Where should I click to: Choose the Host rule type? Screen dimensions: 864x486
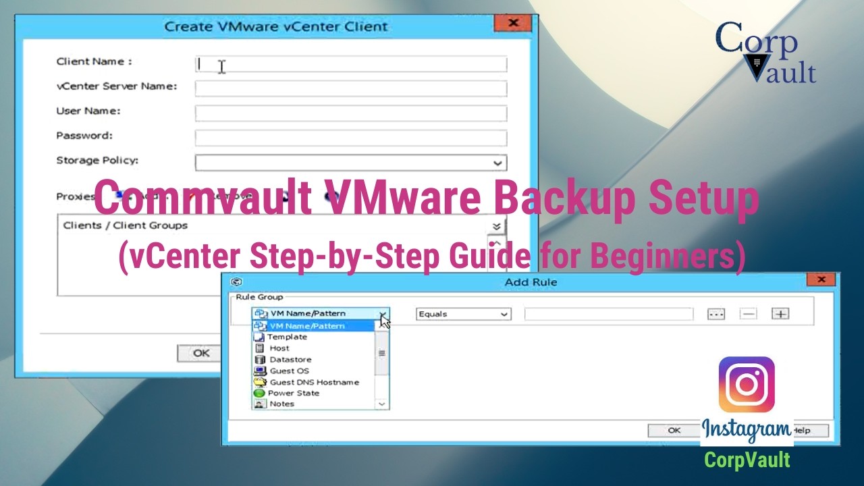click(x=279, y=348)
